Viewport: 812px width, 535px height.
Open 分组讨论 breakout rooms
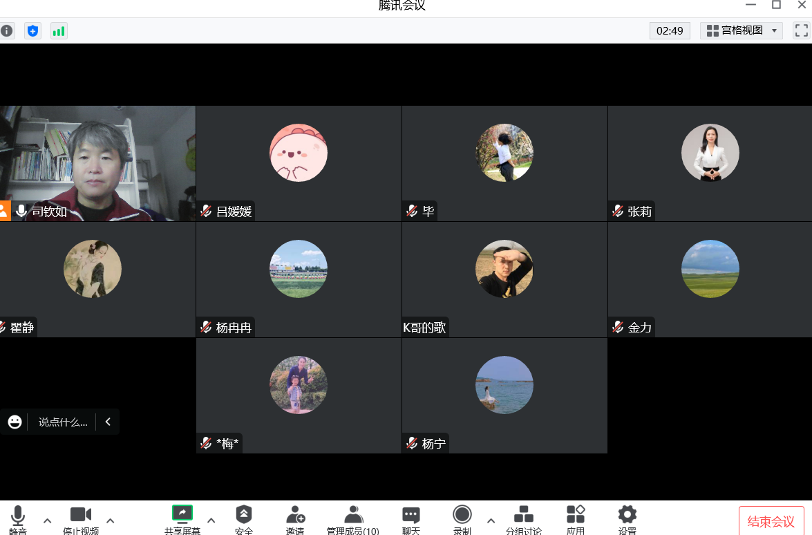(x=523, y=519)
